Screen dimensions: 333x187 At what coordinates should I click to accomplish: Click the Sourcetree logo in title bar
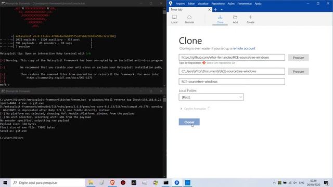point(171,4)
